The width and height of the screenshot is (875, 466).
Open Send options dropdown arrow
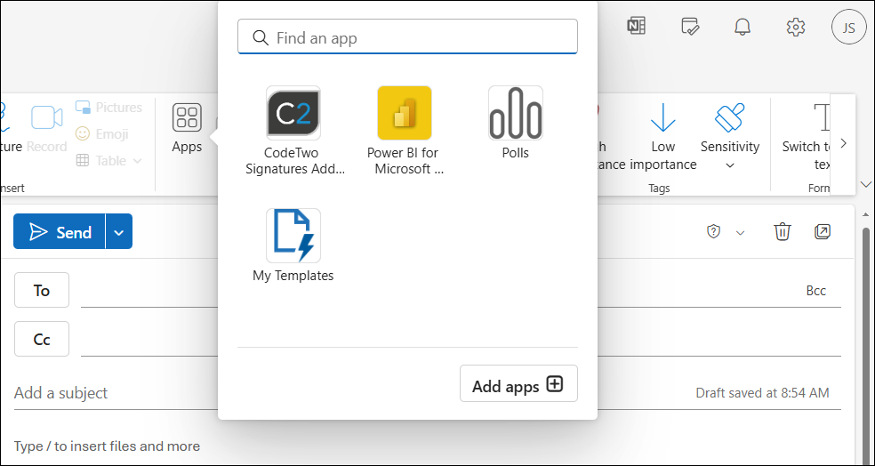[x=119, y=231]
